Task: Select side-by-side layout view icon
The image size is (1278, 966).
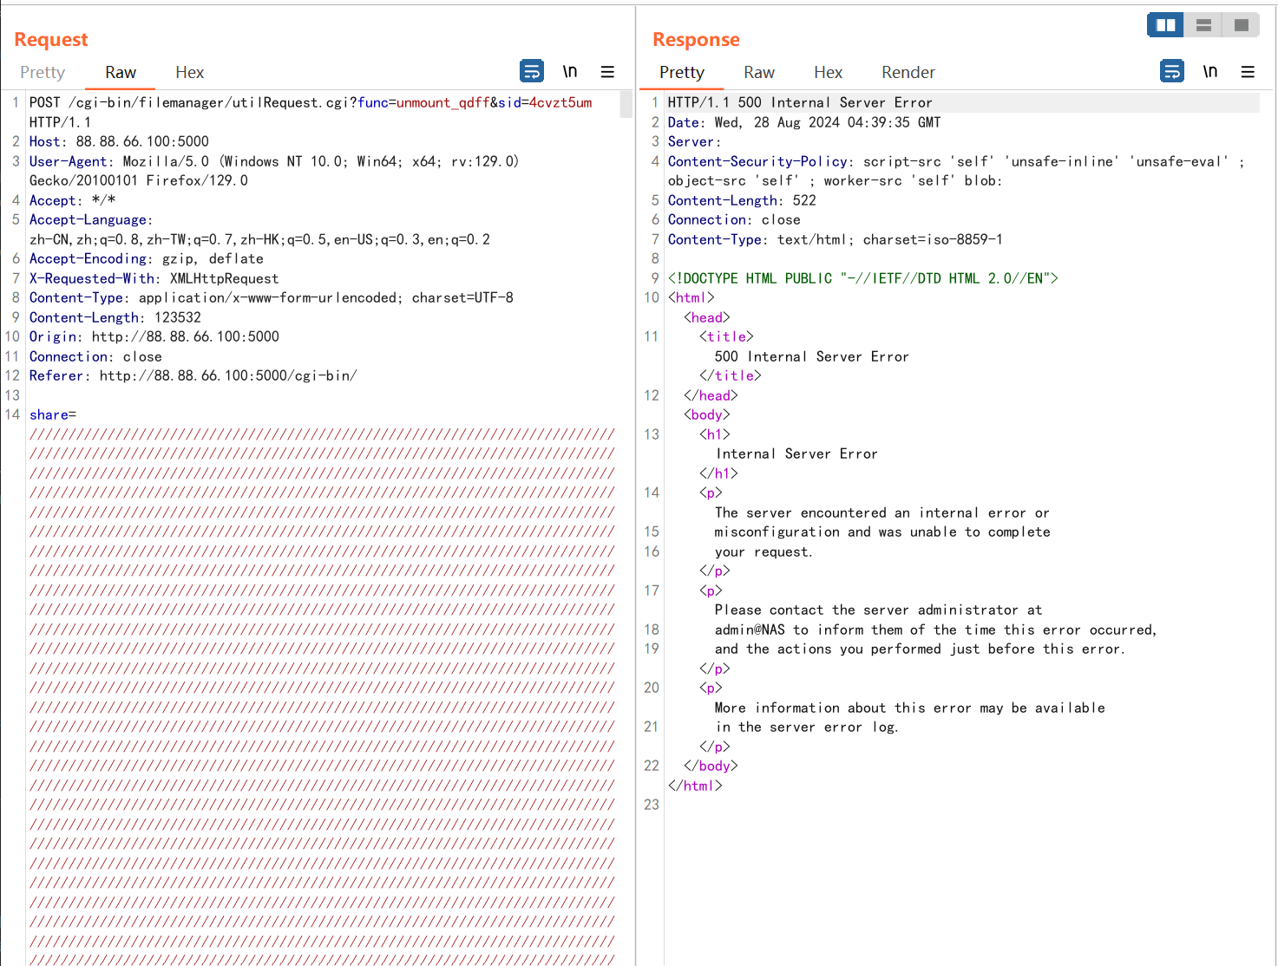Action: point(1165,25)
